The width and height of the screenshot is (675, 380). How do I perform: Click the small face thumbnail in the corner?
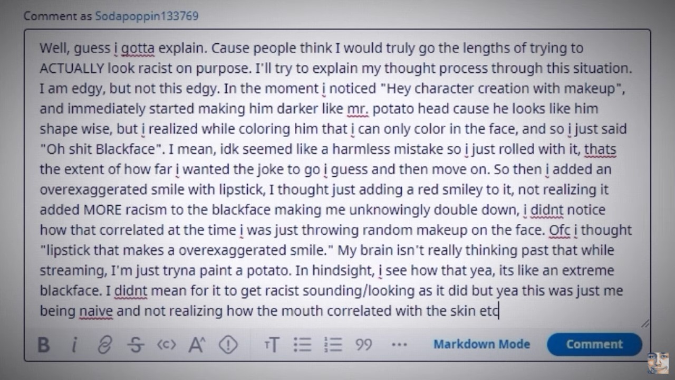(658, 363)
